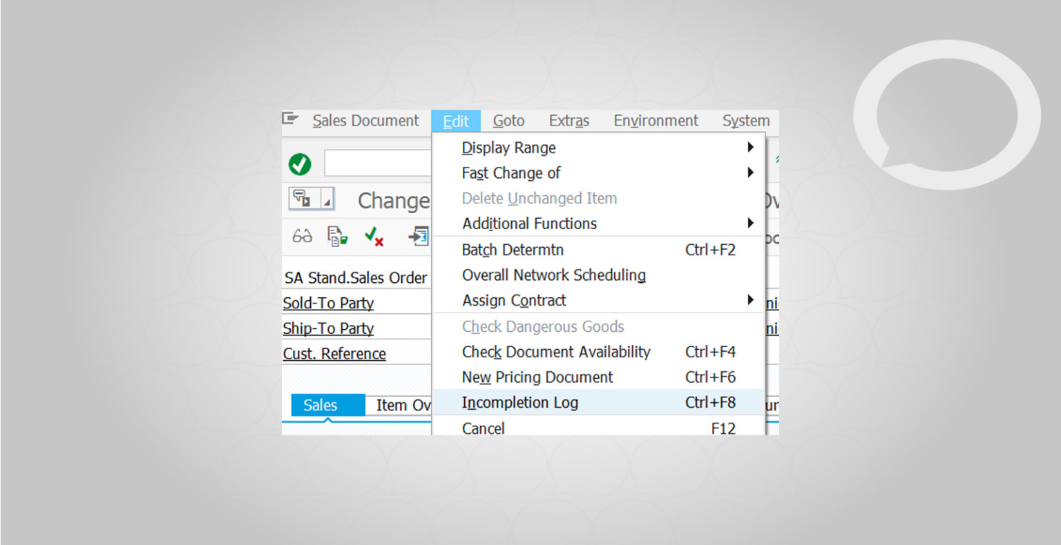This screenshot has height=545, width=1061.
Task: Click the page icon beside Sales Document
Action: coord(291,119)
